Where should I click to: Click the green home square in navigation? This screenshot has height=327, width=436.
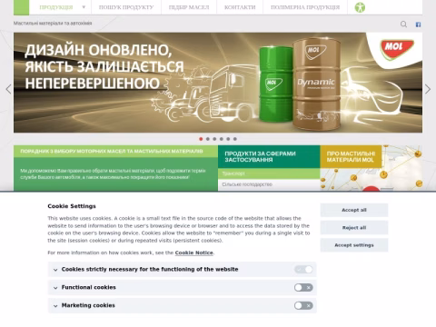[x=21, y=7]
